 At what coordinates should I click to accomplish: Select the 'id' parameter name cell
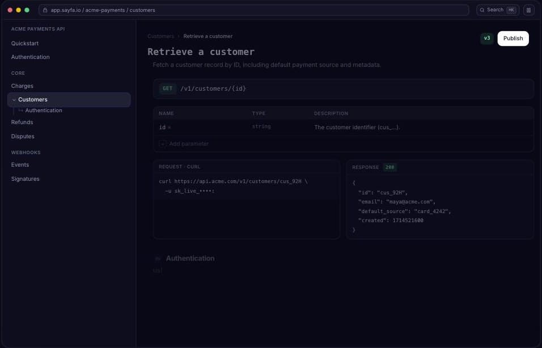162,128
